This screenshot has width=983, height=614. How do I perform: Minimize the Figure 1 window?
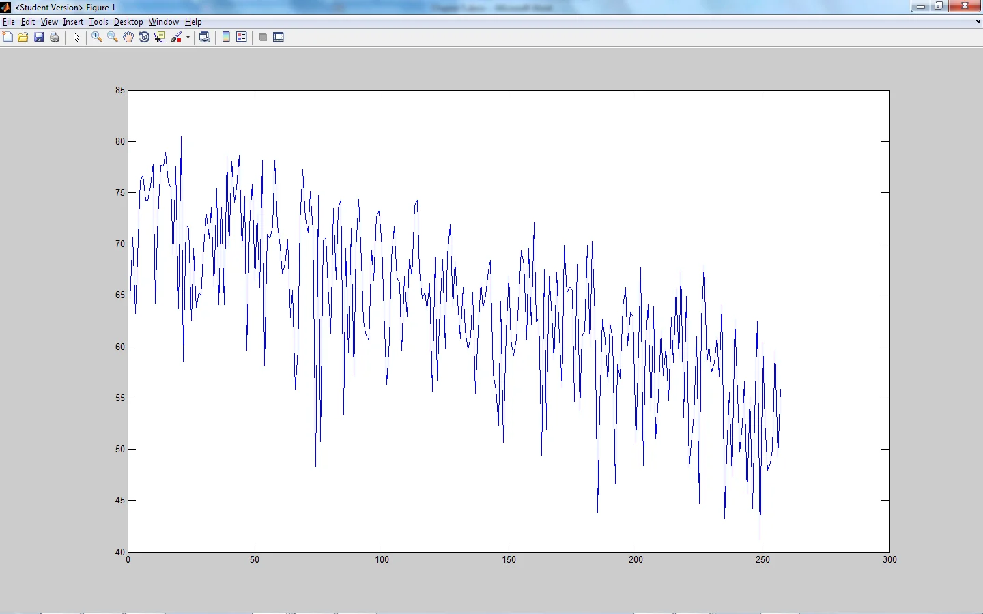(x=920, y=6)
